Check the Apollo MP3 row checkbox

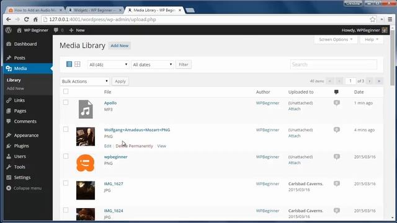click(x=66, y=102)
